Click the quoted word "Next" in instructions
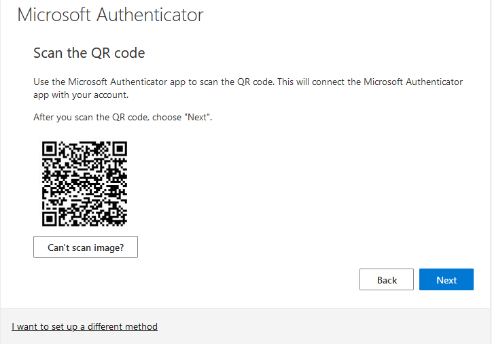The height and width of the screenshot is (344, 492). tap(197, 117)
